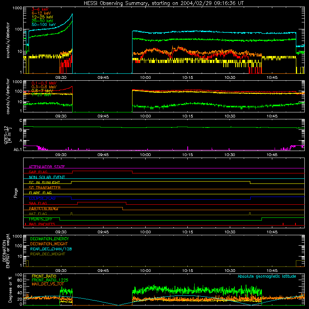Click the BAD_PACKETS flag label
This screenshot has height=309, width=309.
click(42, 224)
